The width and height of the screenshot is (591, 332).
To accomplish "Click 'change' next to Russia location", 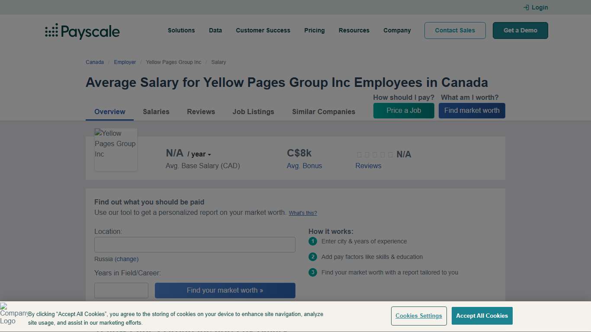I will (127, 259).
